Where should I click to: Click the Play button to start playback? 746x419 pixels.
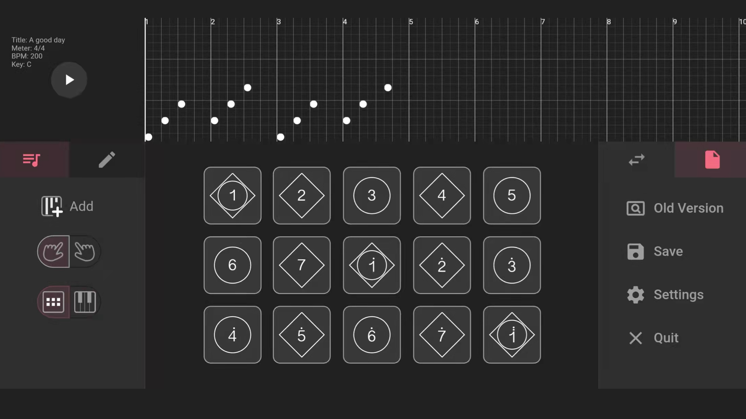pos(69,80)
